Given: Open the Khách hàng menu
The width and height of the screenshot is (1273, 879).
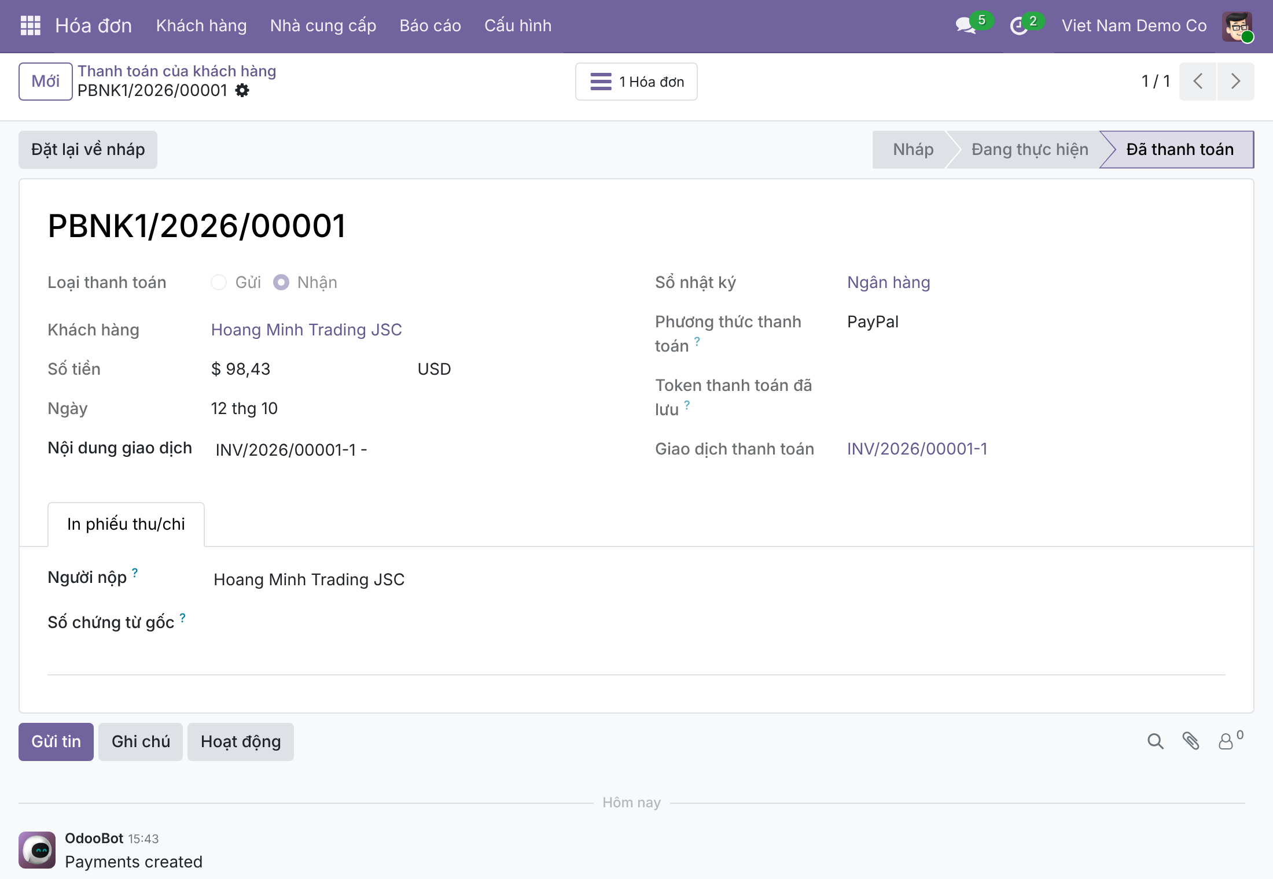Looking at the screenshot, I should [201, 26].
